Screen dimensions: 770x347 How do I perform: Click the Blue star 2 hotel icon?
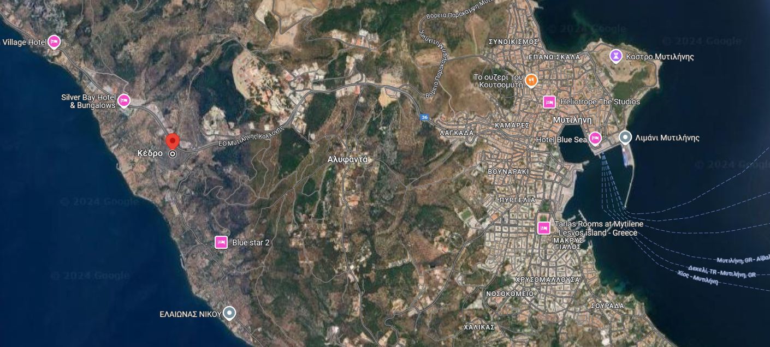point(221,242)
